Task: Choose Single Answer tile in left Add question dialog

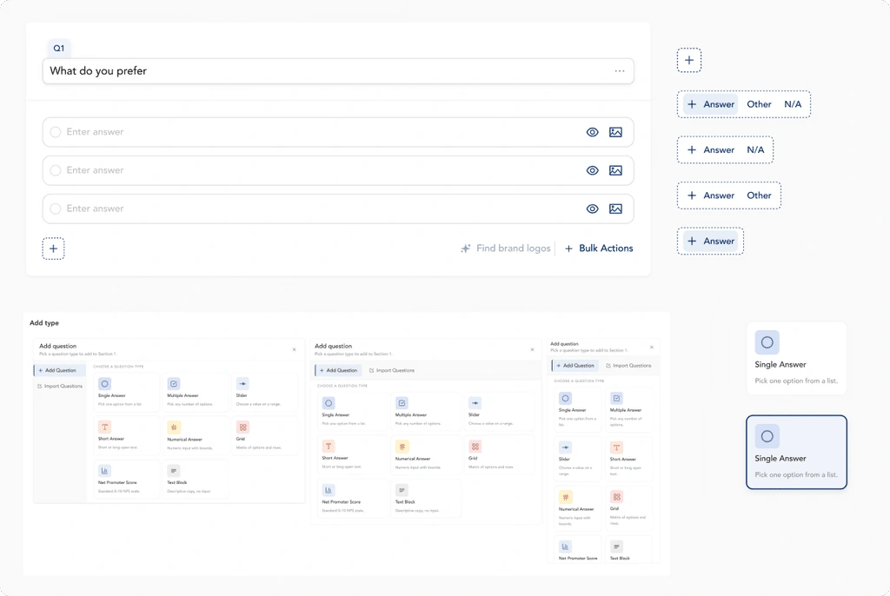Action: (125, 392)
